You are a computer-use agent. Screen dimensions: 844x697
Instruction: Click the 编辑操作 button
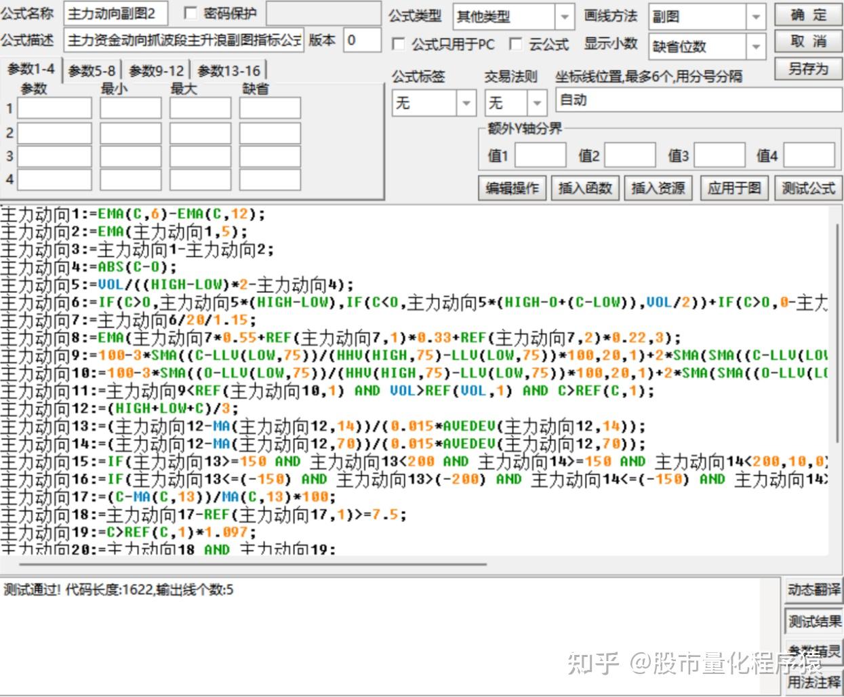512,188
